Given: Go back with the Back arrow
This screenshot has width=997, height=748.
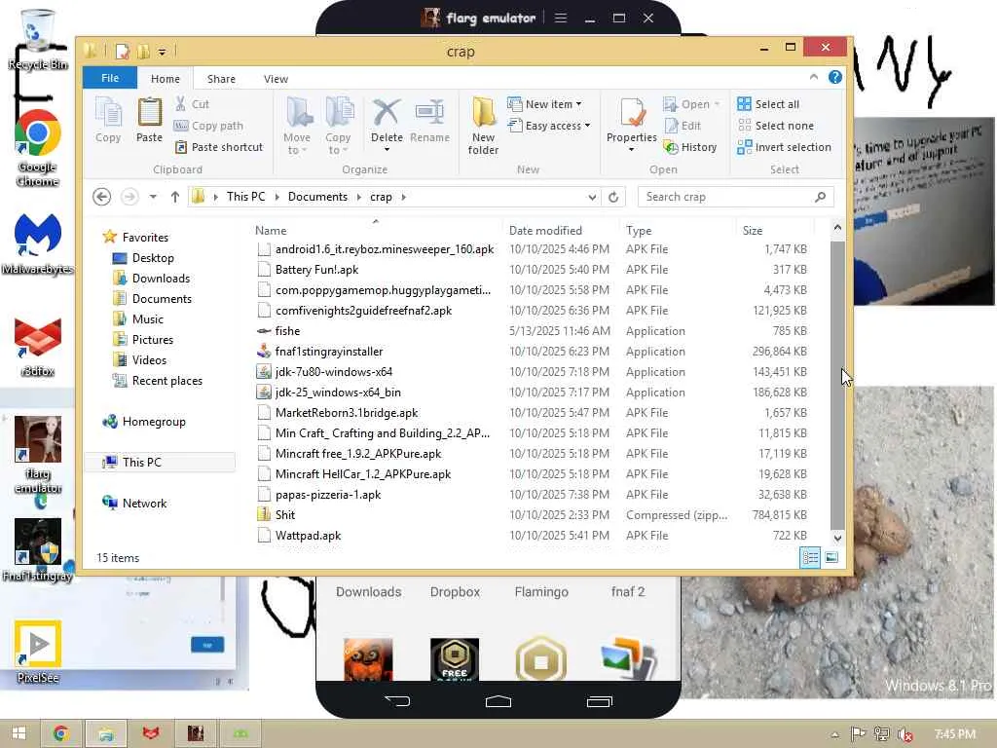Looking at the screenshot, I should click(101, 197).
